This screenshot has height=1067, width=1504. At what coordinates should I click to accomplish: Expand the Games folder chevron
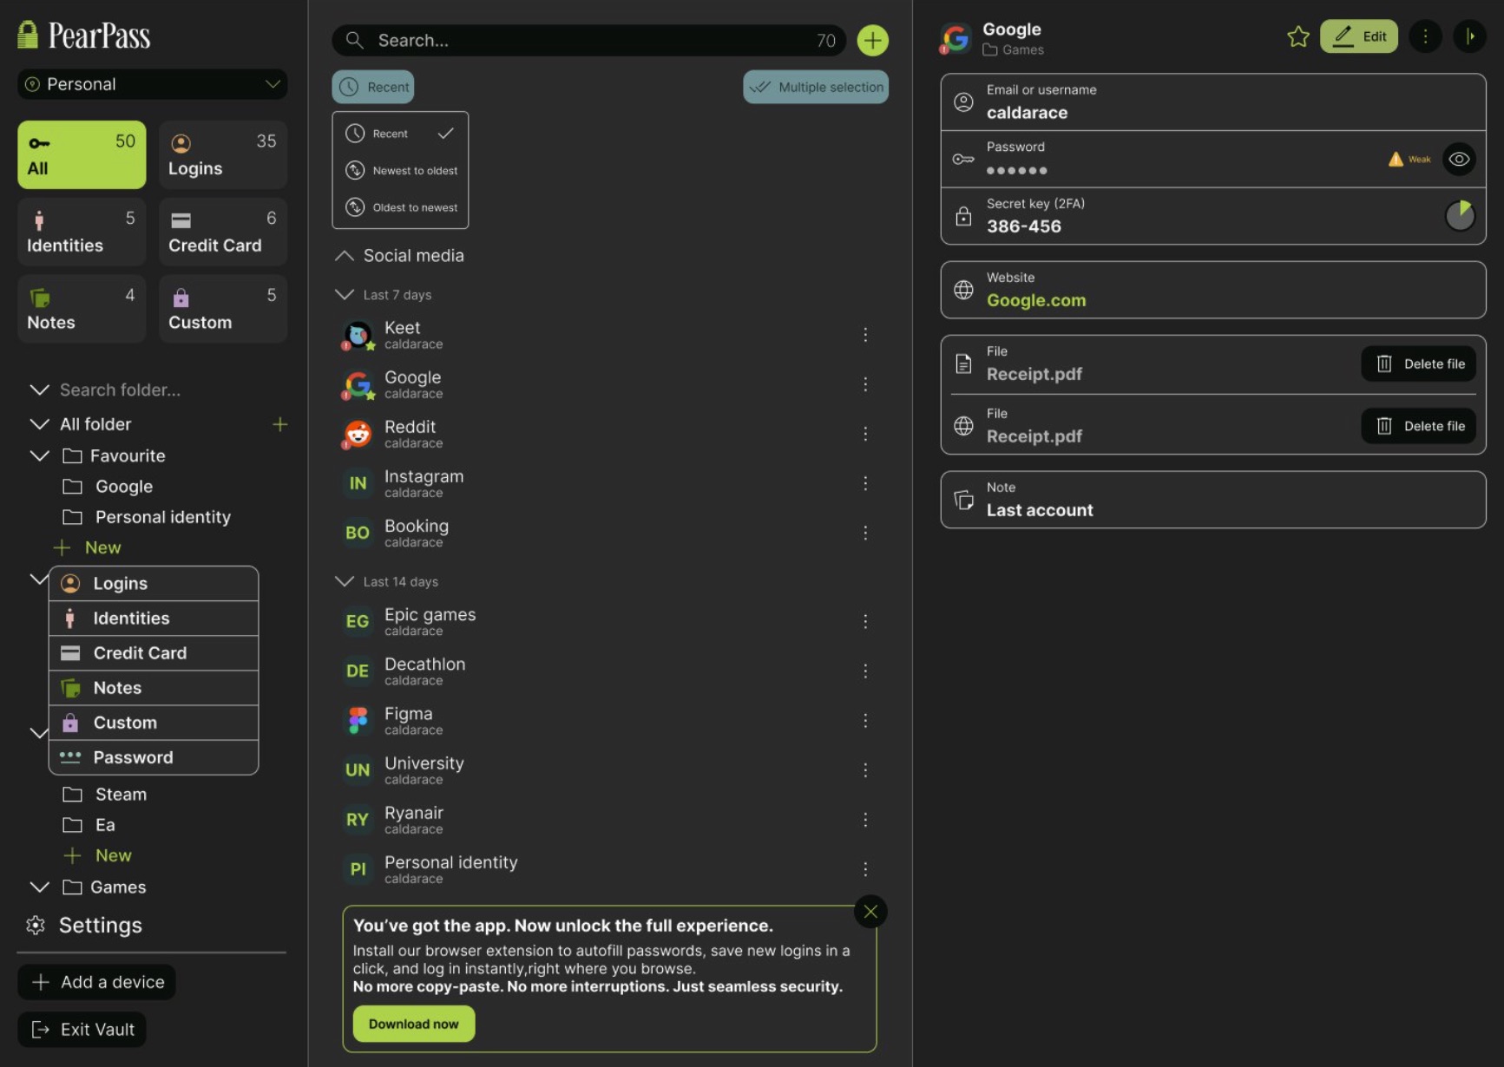pyautogui.click(x=39, y=887)
